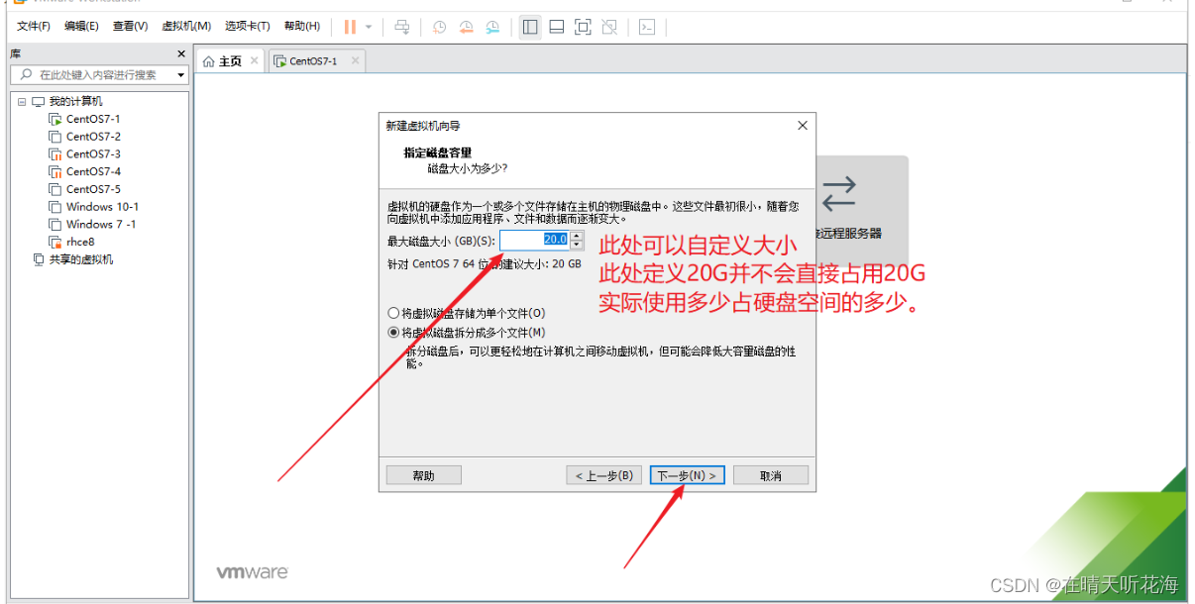This screenshot has height=604, width=1195.
Task: Select CentOS7-4 in the library tree
Action: pos(93,171)
